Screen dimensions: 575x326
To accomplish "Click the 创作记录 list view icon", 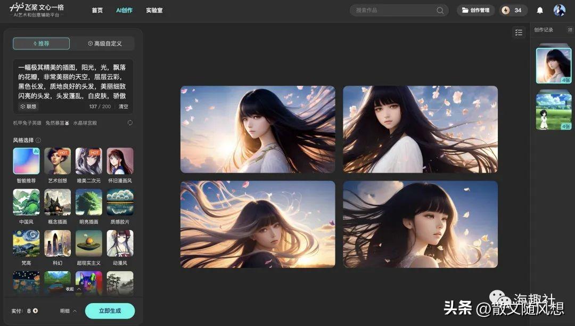I will click(x=570, y=30).
